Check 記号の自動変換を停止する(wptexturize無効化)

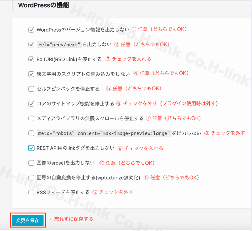click(31, 177)
